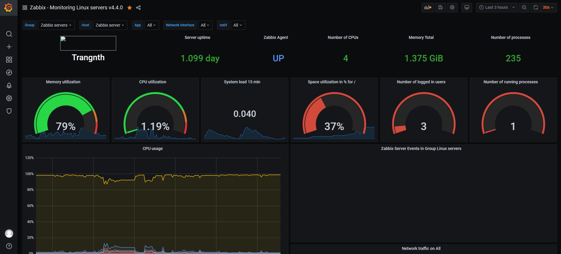The height and width of the screenshot is (254, 561).
Task: Click the dashboard title Zabbix - Monitoring Linux servers
Action: pyautogui.click(x=76, y=8)
